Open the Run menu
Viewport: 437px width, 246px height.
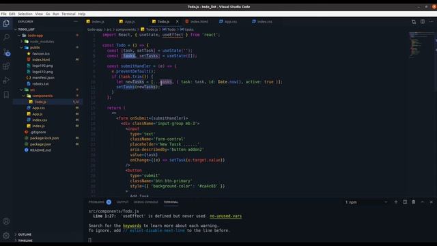point(56,14)
